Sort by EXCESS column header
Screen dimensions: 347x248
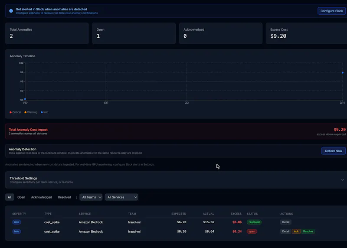[236, 214]
